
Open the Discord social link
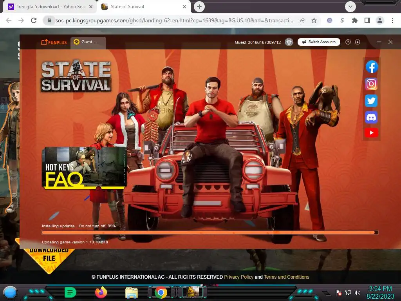(371, 118)
